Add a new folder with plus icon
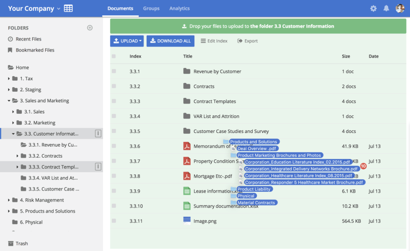The width and height of the screenshot is (410, 251). pyautogui.click(x=90, y=28)
